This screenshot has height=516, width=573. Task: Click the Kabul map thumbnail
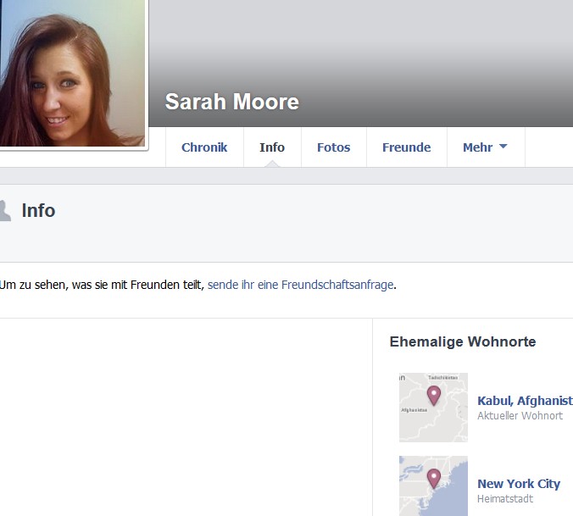pos(433,408)
